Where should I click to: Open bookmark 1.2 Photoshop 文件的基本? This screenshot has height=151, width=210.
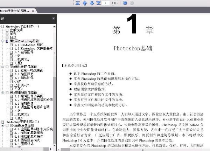34,48
